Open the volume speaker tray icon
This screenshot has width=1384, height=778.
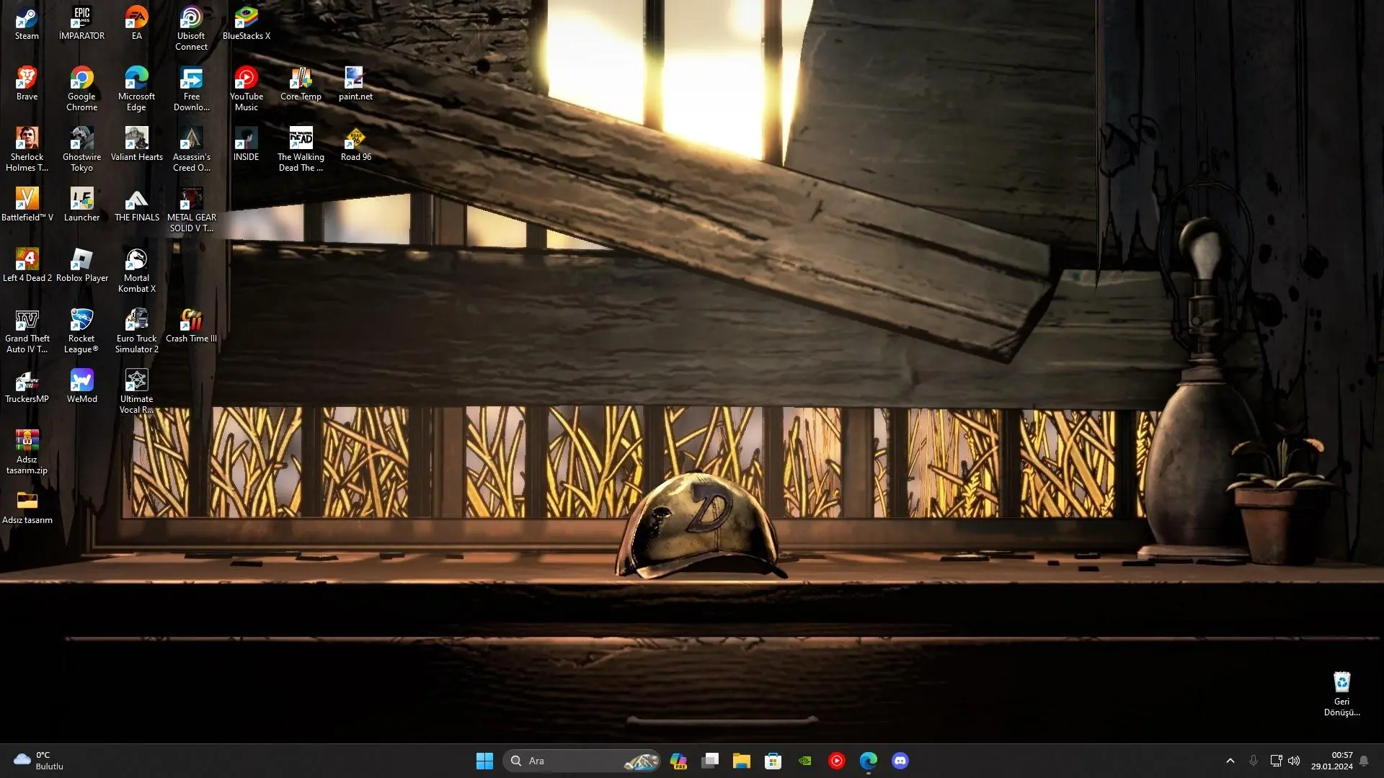(1294, 761)
